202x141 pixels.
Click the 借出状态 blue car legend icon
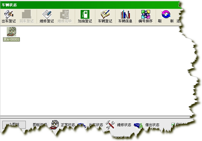(138, 125)
